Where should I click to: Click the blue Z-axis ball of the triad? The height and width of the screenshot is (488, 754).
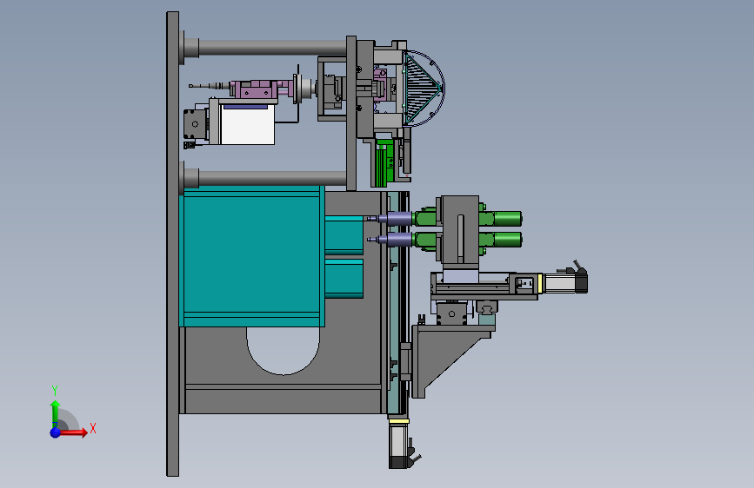coord(56,432)
